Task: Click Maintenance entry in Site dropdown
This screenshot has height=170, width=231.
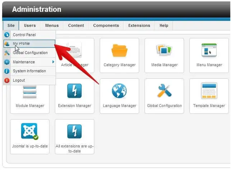Action: click(x=29, y=62)
